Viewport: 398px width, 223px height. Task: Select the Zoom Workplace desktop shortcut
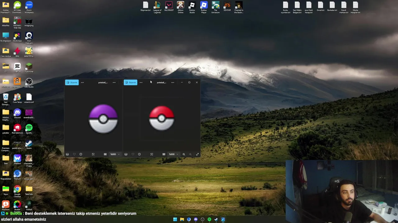[x=29, y=7]
